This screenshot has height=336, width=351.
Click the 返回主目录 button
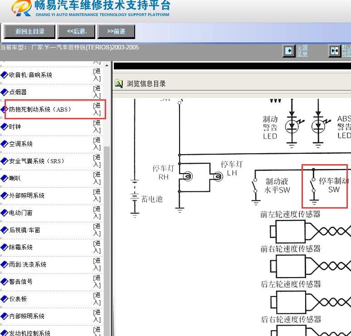tap(29, 32)
